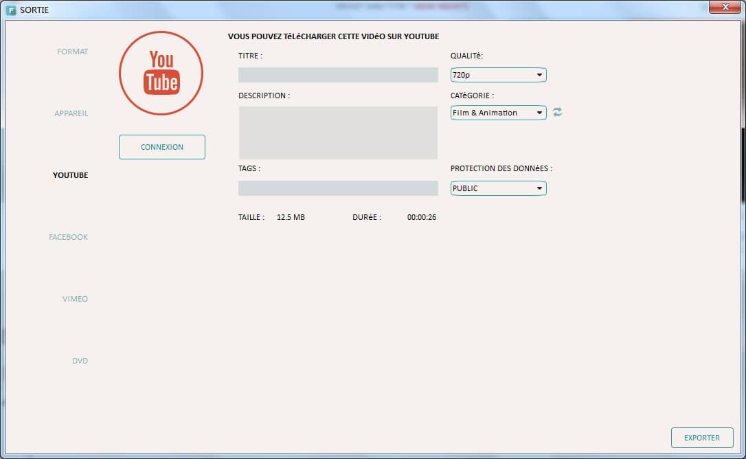
Task: Focus the TITRE input field
Action: [338, 75]
